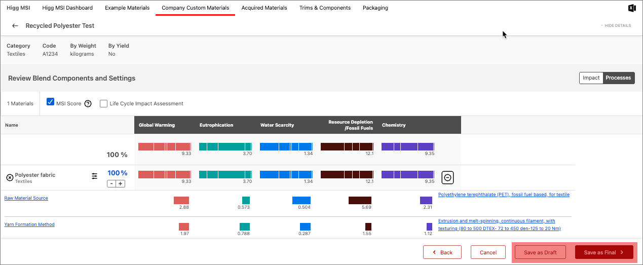Screen dimensions: 643x265
Task: Click the blue 100% Polyester fabric percentage
Action: [x=118, y=173]
